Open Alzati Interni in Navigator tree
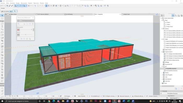183x103 pixels. point(168,50)
